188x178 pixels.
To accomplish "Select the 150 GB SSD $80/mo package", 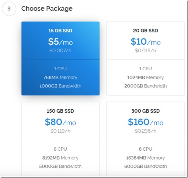I will [60, 138].
